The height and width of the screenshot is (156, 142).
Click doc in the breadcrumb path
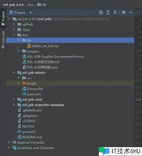31,5
